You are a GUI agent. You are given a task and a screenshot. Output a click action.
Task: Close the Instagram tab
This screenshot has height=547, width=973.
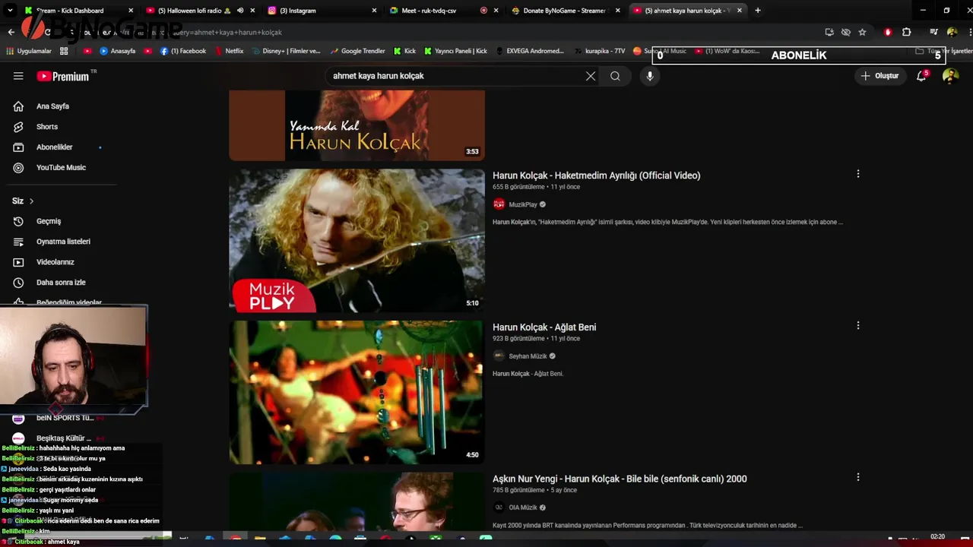point(374,11)
